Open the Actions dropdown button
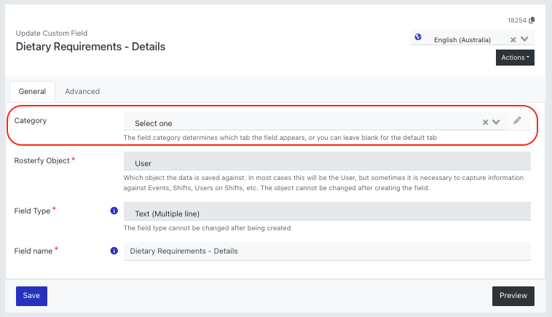Viewport: 552px width, 317px height. pyautogui.click(x=515, y=58)
